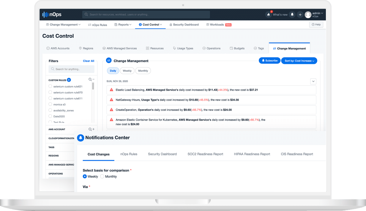Screen dimensions: 366x211
Task: Select the Daily period pill
Action: point(113,71)
